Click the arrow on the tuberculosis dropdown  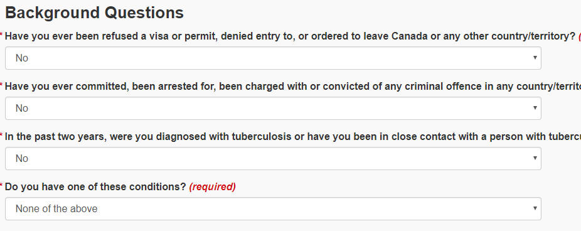click(x=535, y=158)
